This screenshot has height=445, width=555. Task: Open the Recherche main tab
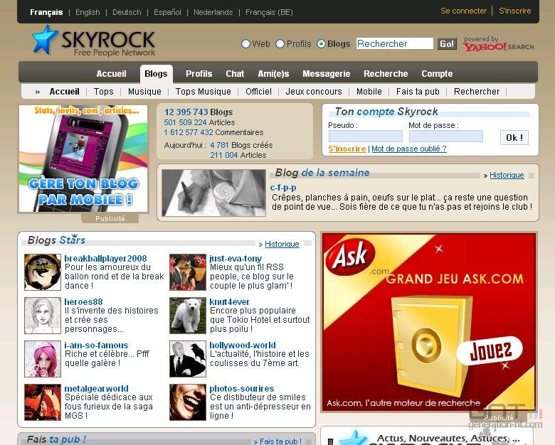[x=386, y=74]
